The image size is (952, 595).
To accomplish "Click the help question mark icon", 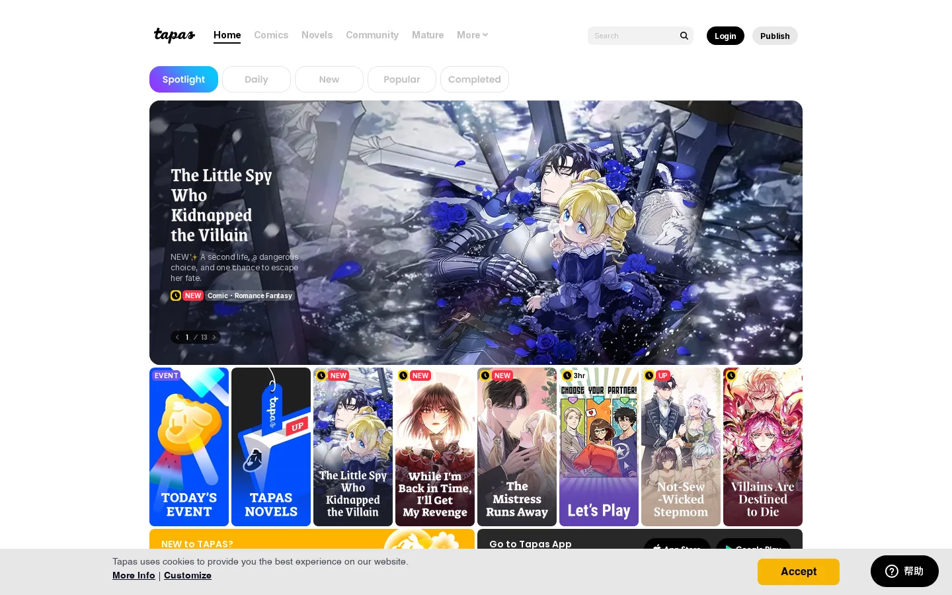I will tap(892, 571).
